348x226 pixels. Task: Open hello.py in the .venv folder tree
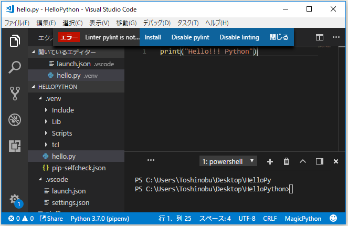tap(76, 156)
